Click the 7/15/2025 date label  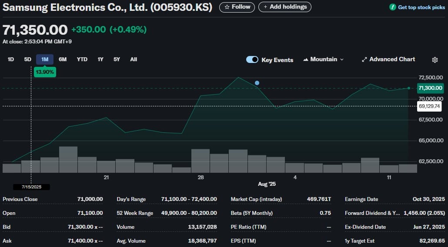click(31, 187)
